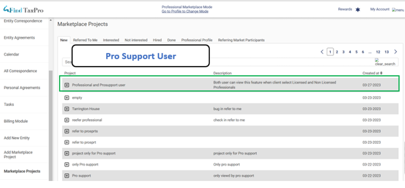Open Add New Entity from sidebar
The image size is (405, 188).
[16, 138]
